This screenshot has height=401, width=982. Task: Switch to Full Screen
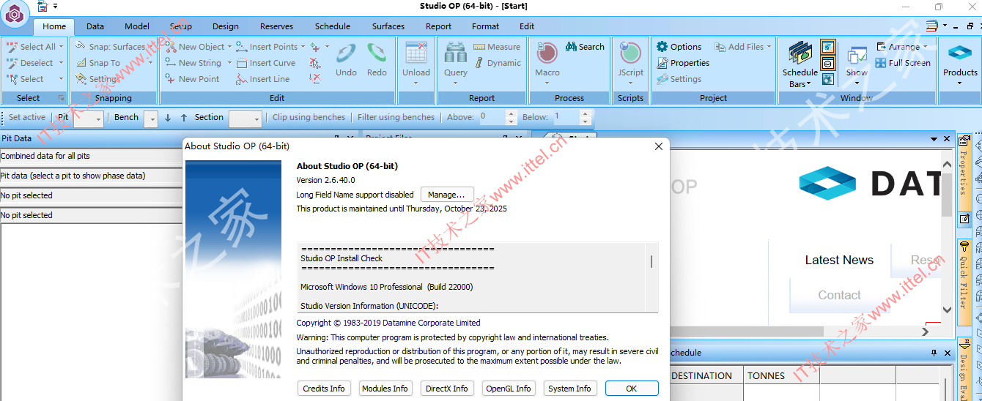coord(903,63)
